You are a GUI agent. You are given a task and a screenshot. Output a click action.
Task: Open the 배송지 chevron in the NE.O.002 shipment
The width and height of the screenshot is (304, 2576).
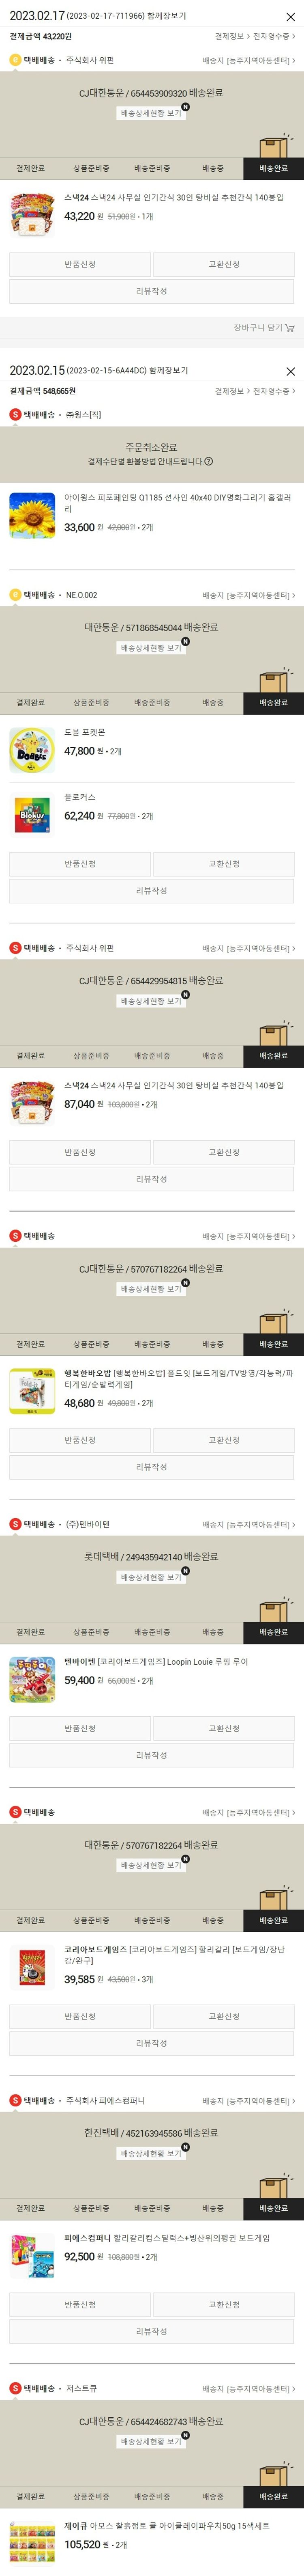pyautogui.click(x=249, y=595)
